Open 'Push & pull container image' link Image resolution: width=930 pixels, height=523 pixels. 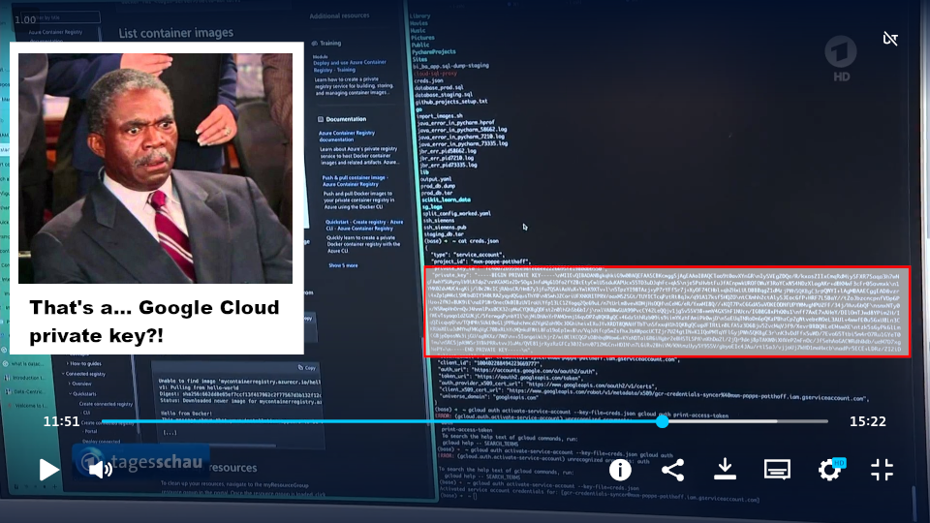point(355,181)
